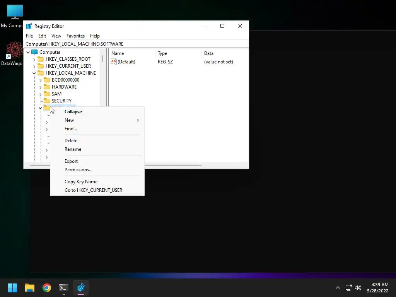Select the HKEY_CURRENT_USER label
396x297 pixels.
[x=68, y=66]
